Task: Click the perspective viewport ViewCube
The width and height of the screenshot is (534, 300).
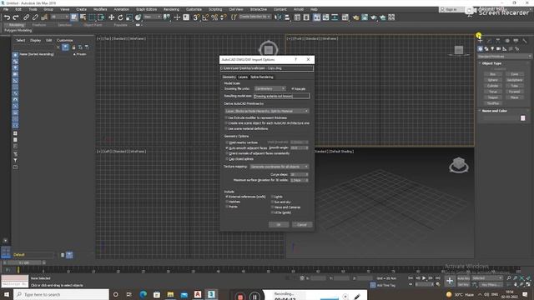Action: [x=459, y=165]
